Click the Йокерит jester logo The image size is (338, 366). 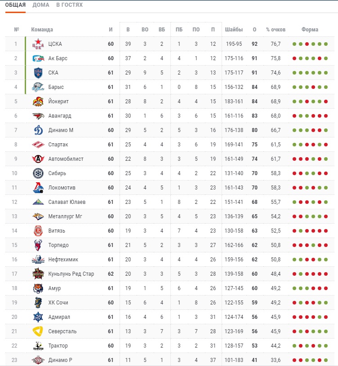[x=38, y=101]
